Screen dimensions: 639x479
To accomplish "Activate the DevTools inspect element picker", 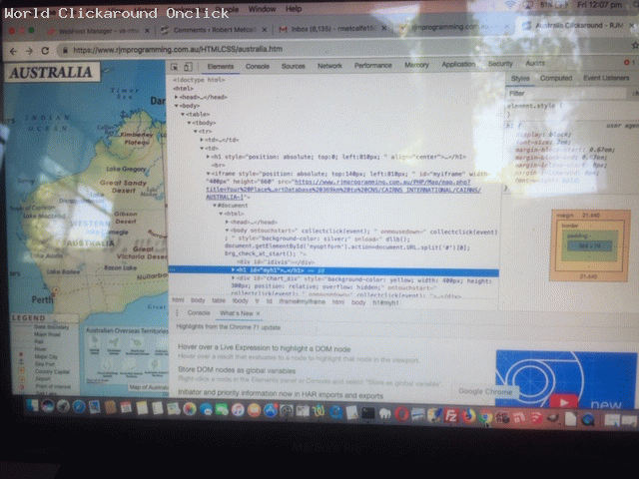I will [175, 67].
